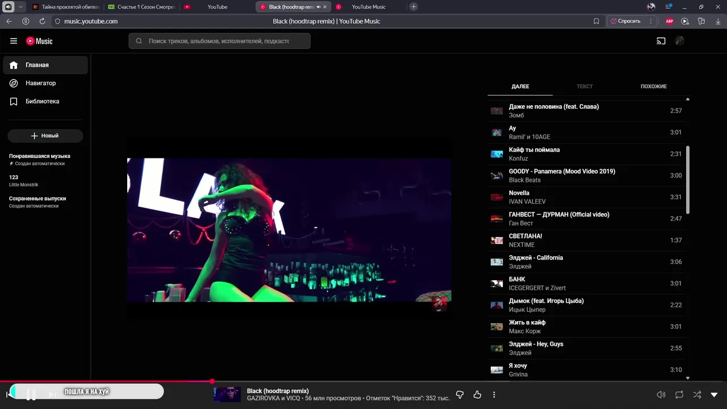Bookmark this page using the bookmark icon
727x409 pixels.
point(596,21)
